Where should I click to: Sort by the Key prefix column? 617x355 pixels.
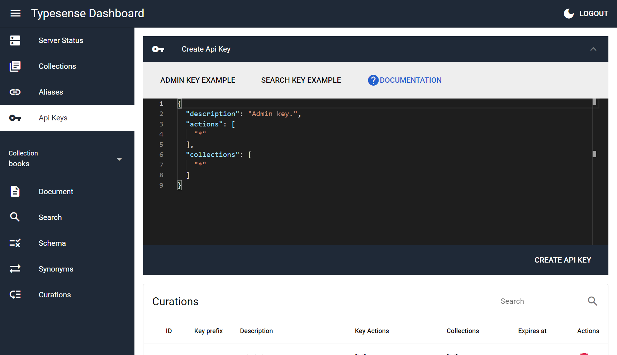[208, 331]
